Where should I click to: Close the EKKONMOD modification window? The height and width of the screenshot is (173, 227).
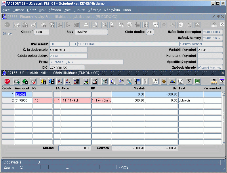tap(223, 73)
